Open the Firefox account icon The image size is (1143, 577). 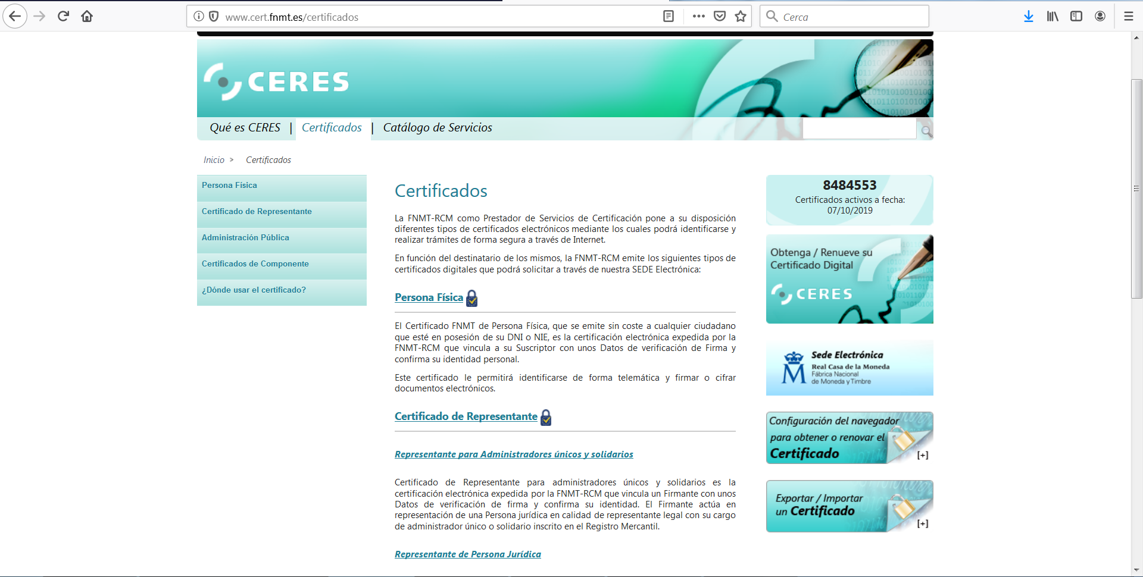pos(1100,17)
